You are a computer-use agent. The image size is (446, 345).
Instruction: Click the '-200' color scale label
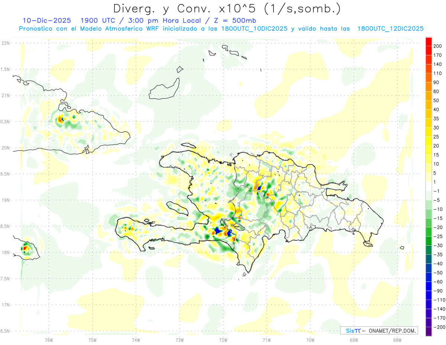(439, 327)
